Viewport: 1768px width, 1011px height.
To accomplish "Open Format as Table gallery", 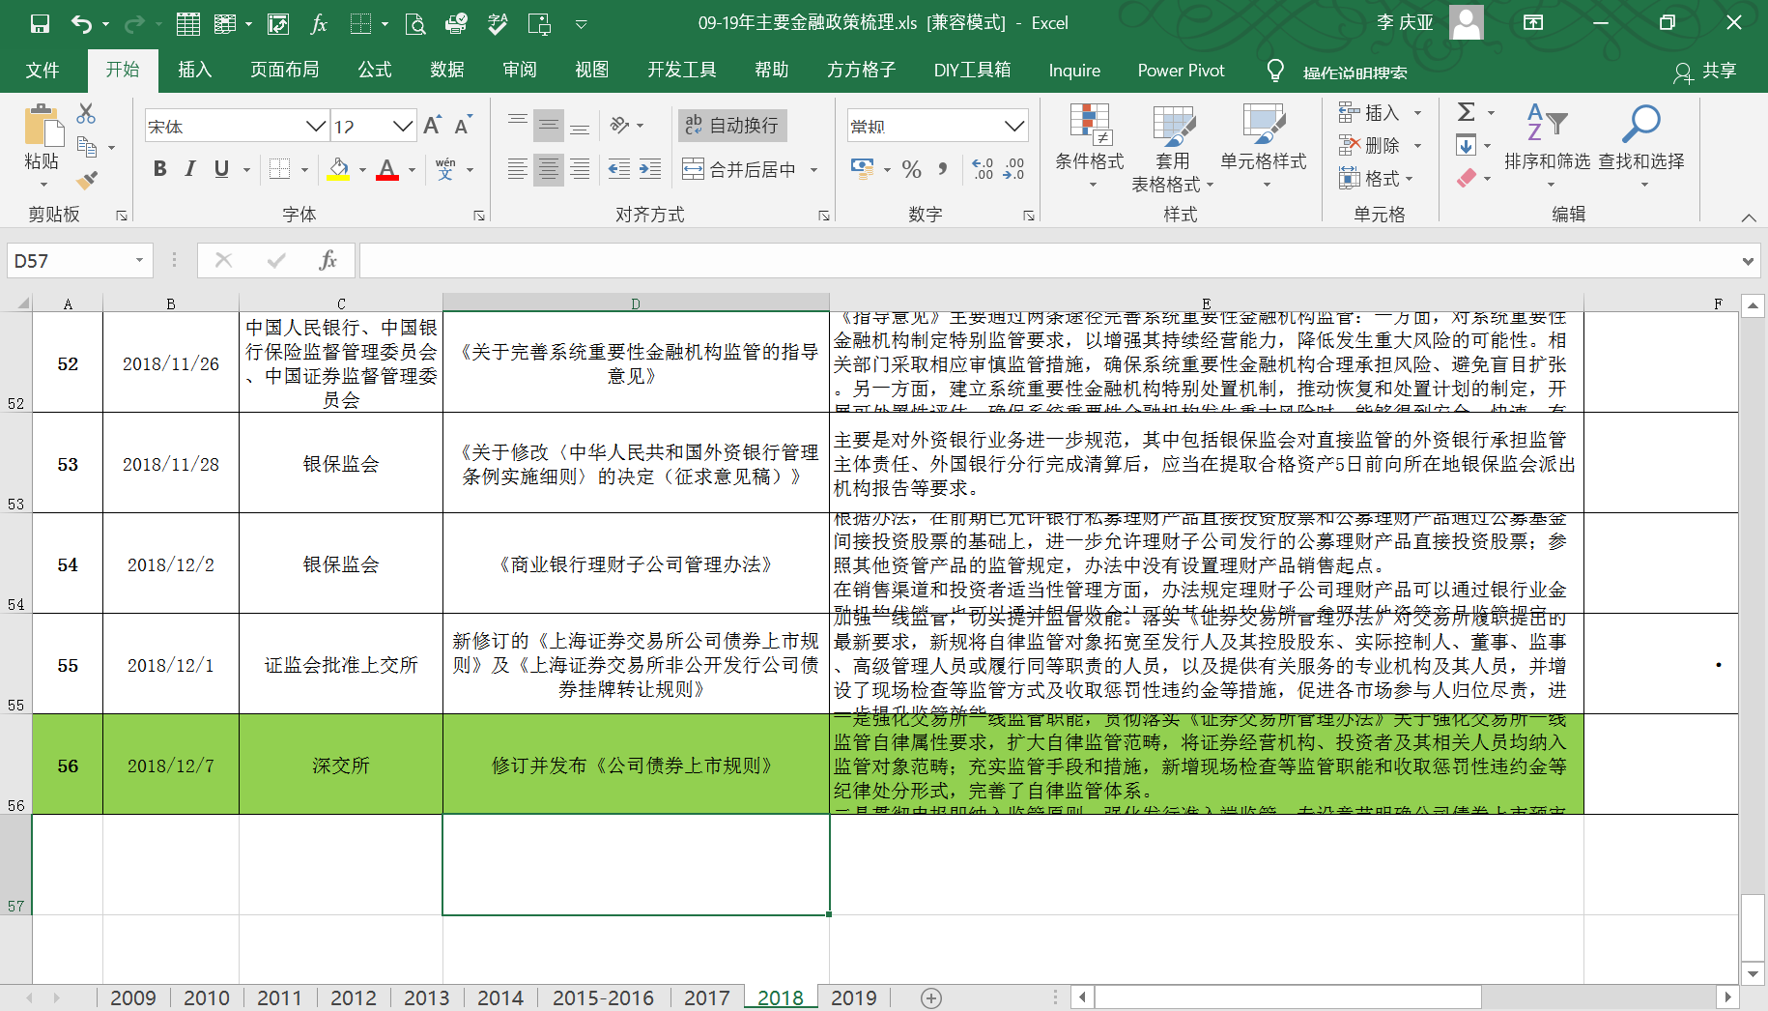I will (x=1172, y=147).
